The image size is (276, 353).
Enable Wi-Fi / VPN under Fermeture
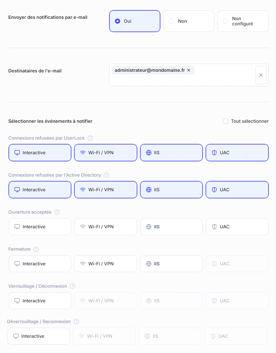pos(106,264)
